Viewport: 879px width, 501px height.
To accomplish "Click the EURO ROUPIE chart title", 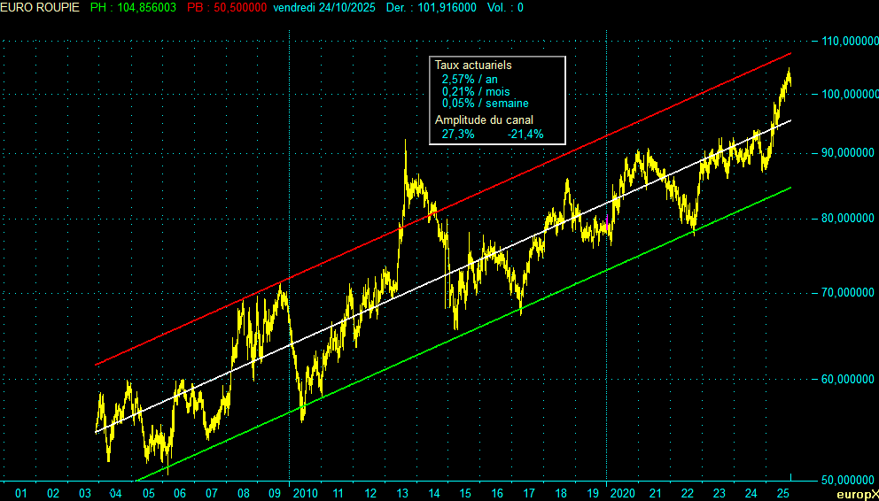I will pyautogui.click(x=40, y=7).
